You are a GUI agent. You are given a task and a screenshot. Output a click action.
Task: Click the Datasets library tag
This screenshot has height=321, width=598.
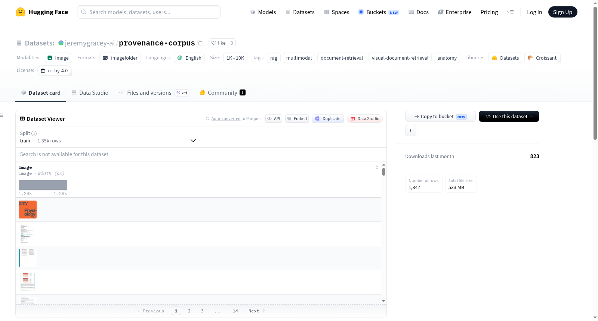(505, 58)
